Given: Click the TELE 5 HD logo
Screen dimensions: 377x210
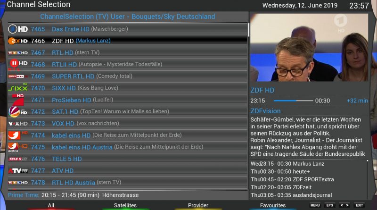Looking at the screenshot, I should click(18, 159).
